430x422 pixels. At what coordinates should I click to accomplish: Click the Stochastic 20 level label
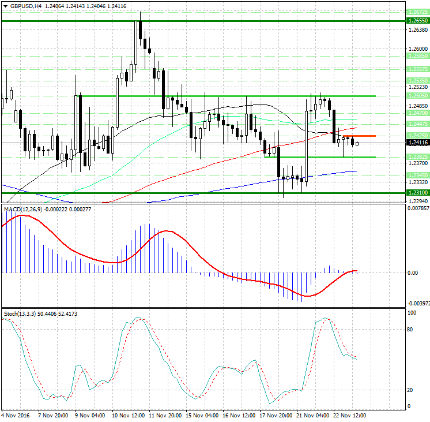pyautogui.click(x=411, y=390)
